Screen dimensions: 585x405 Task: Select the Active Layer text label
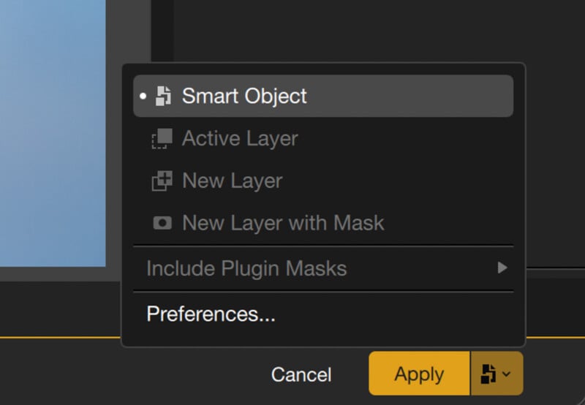click(240, 138)
